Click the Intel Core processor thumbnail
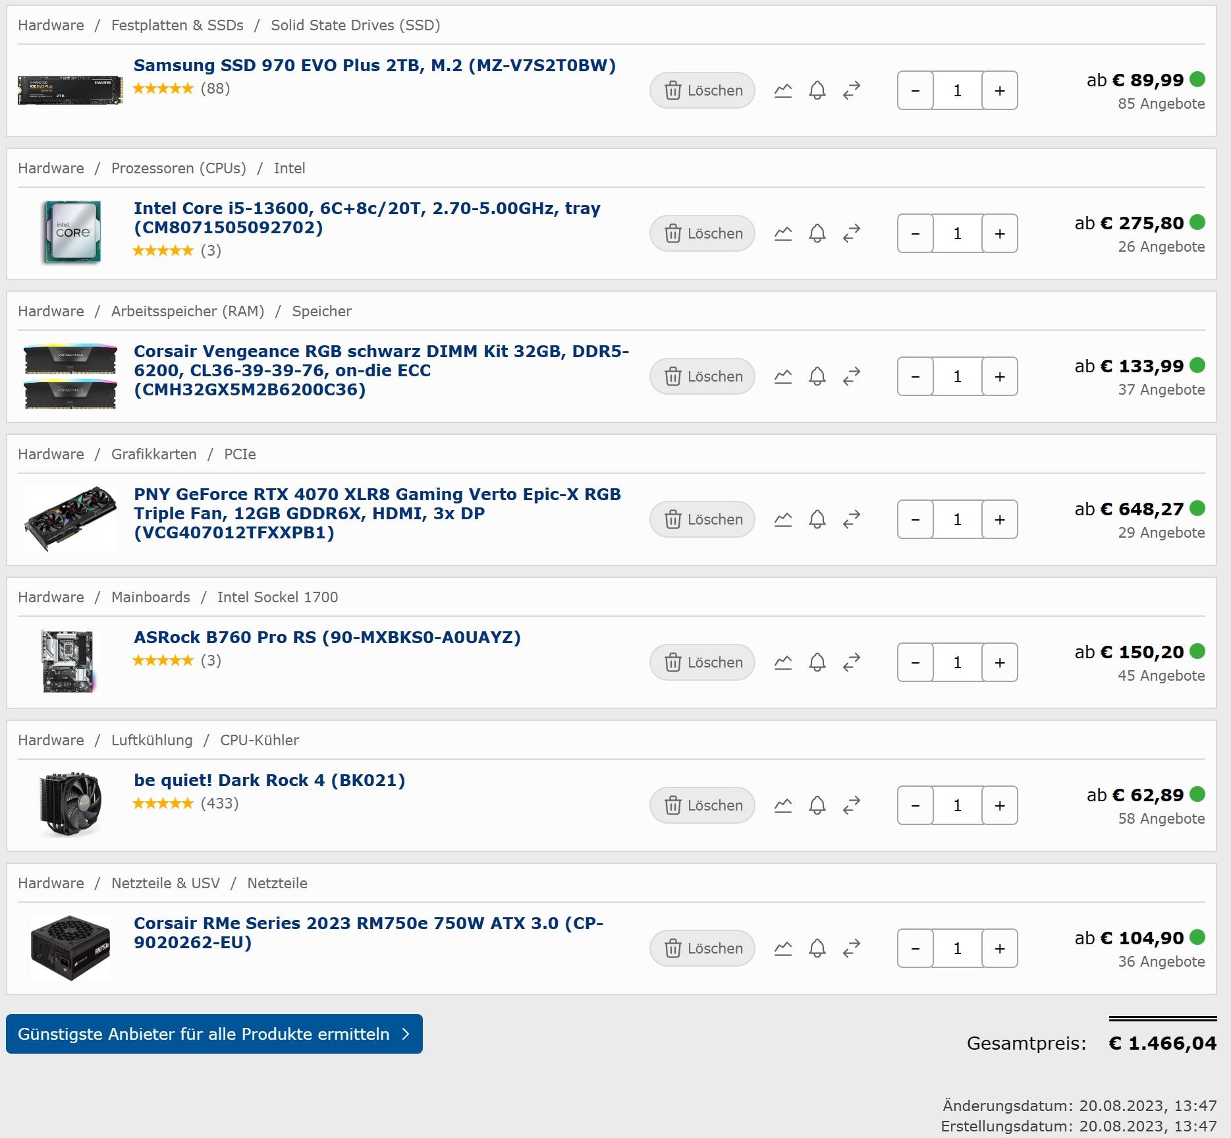This screenshot has width=1231, height=1138. [71, 233]
